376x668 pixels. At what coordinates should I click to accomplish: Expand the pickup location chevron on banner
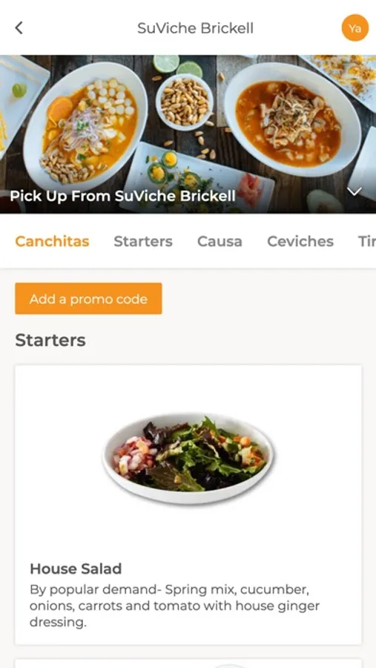(x=354, y=191)
